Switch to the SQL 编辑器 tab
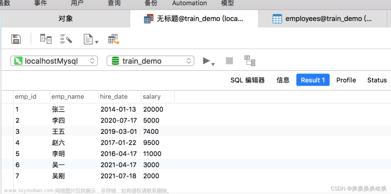 248,80
